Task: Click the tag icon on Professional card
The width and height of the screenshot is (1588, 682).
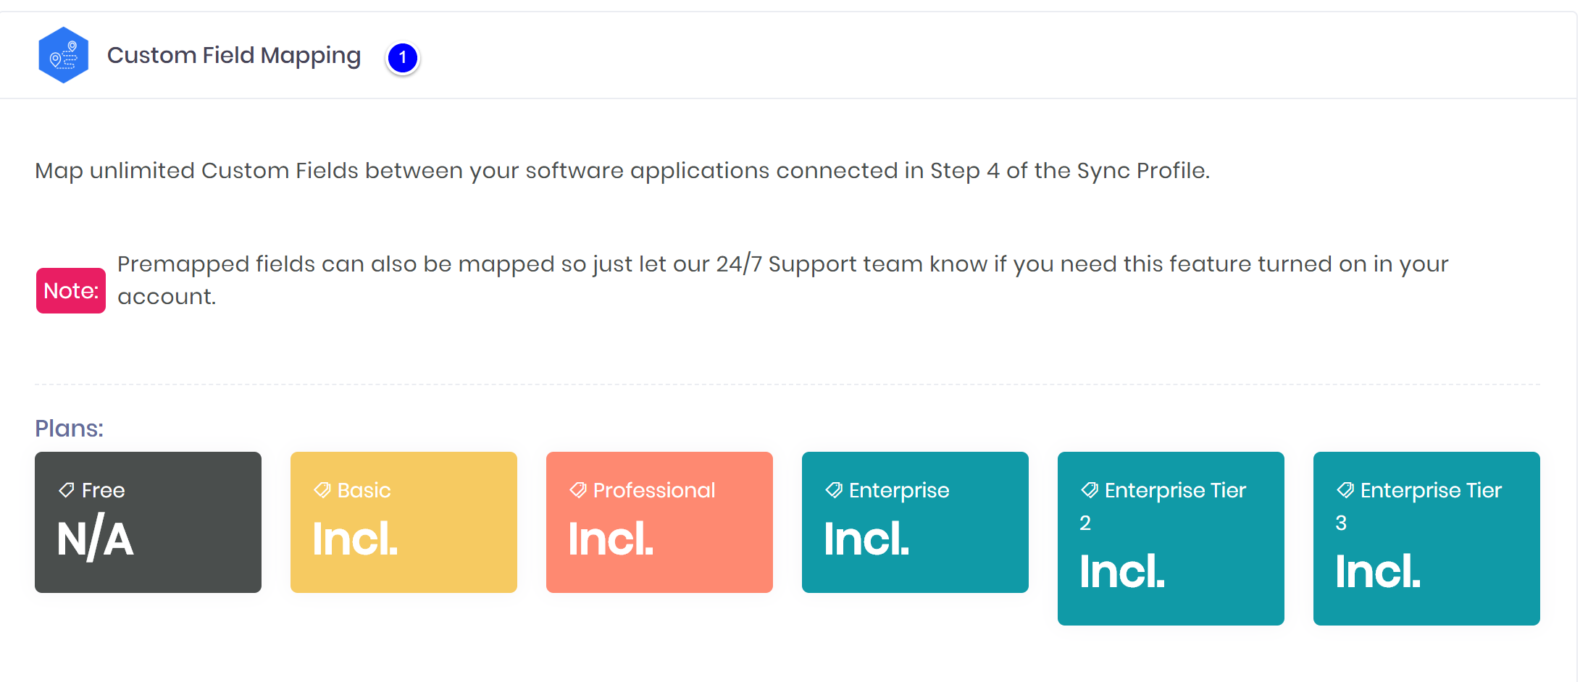Action: tap(577, 490)
